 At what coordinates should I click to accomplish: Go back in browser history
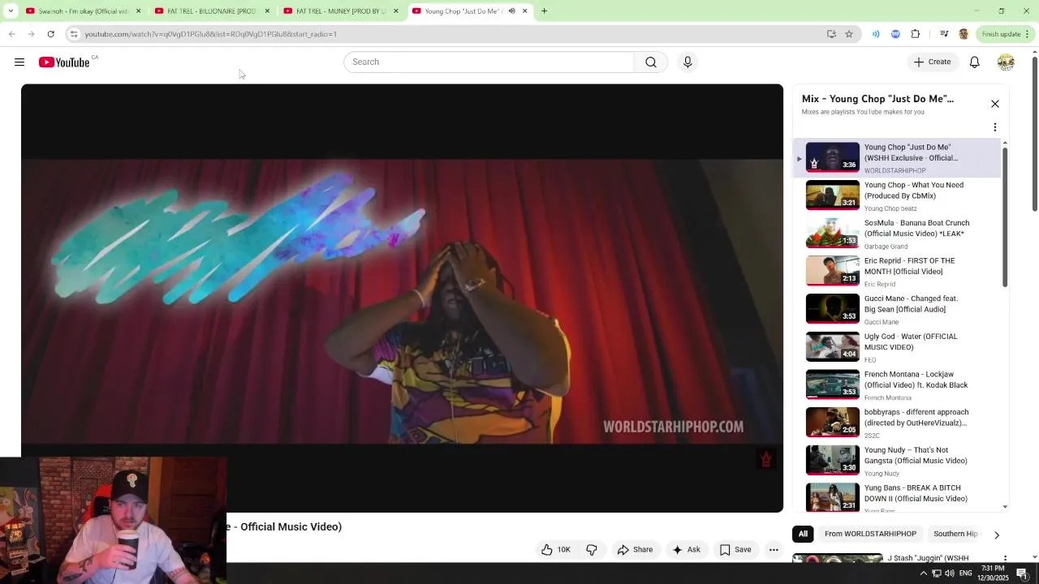click(x=12, y=34)
